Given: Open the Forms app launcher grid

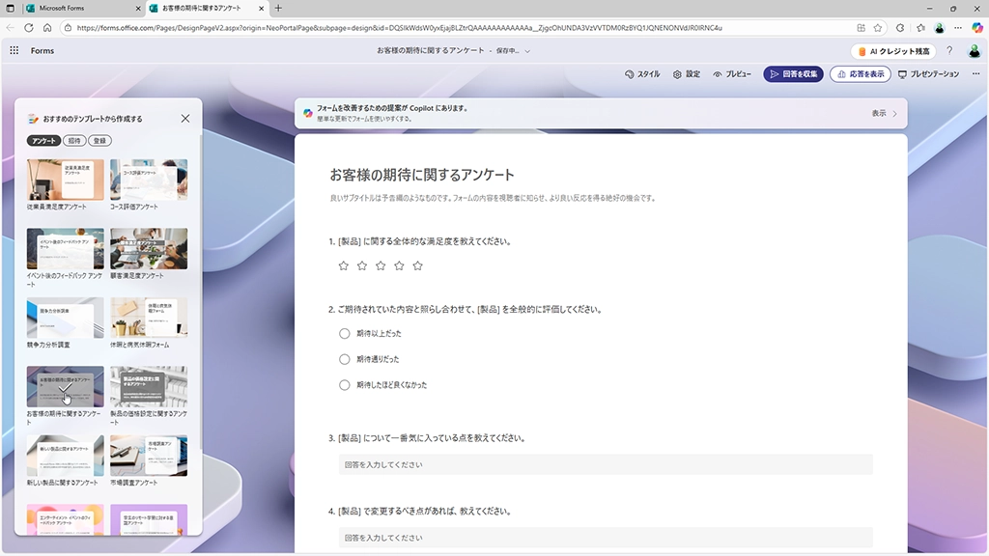Looking at the screenshot, I should point(14,50).
